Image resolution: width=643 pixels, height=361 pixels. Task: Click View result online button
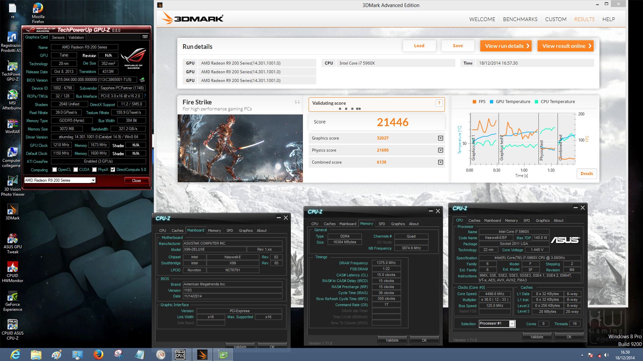point(566,46)
